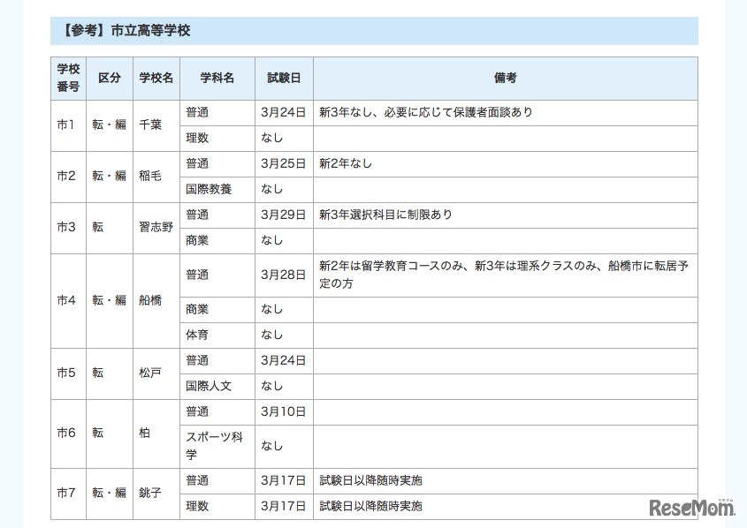747x528 pixels.
Task: Select the 試験日 column header
Action: point(284,78)
